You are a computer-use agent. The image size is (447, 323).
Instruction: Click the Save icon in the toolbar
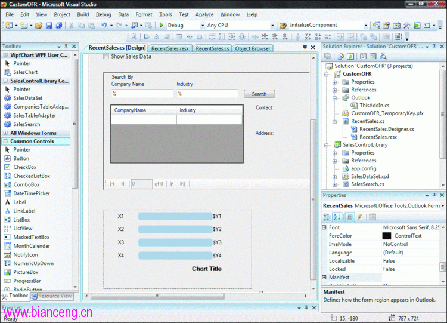49,26
